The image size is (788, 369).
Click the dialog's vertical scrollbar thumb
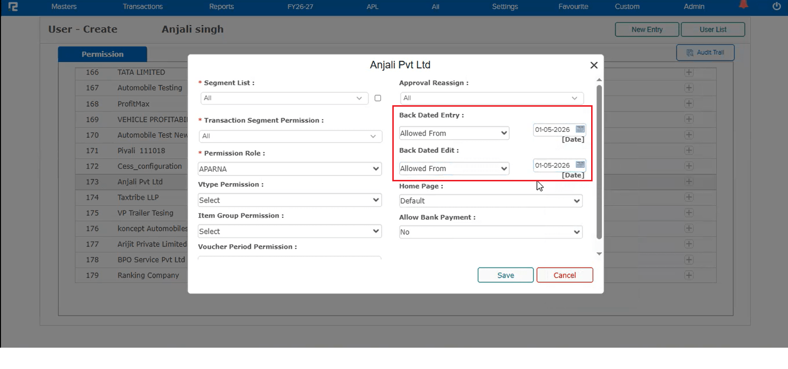pos(599,162)
